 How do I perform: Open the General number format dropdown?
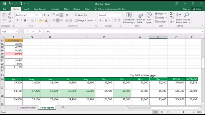(x=119, y=15)
